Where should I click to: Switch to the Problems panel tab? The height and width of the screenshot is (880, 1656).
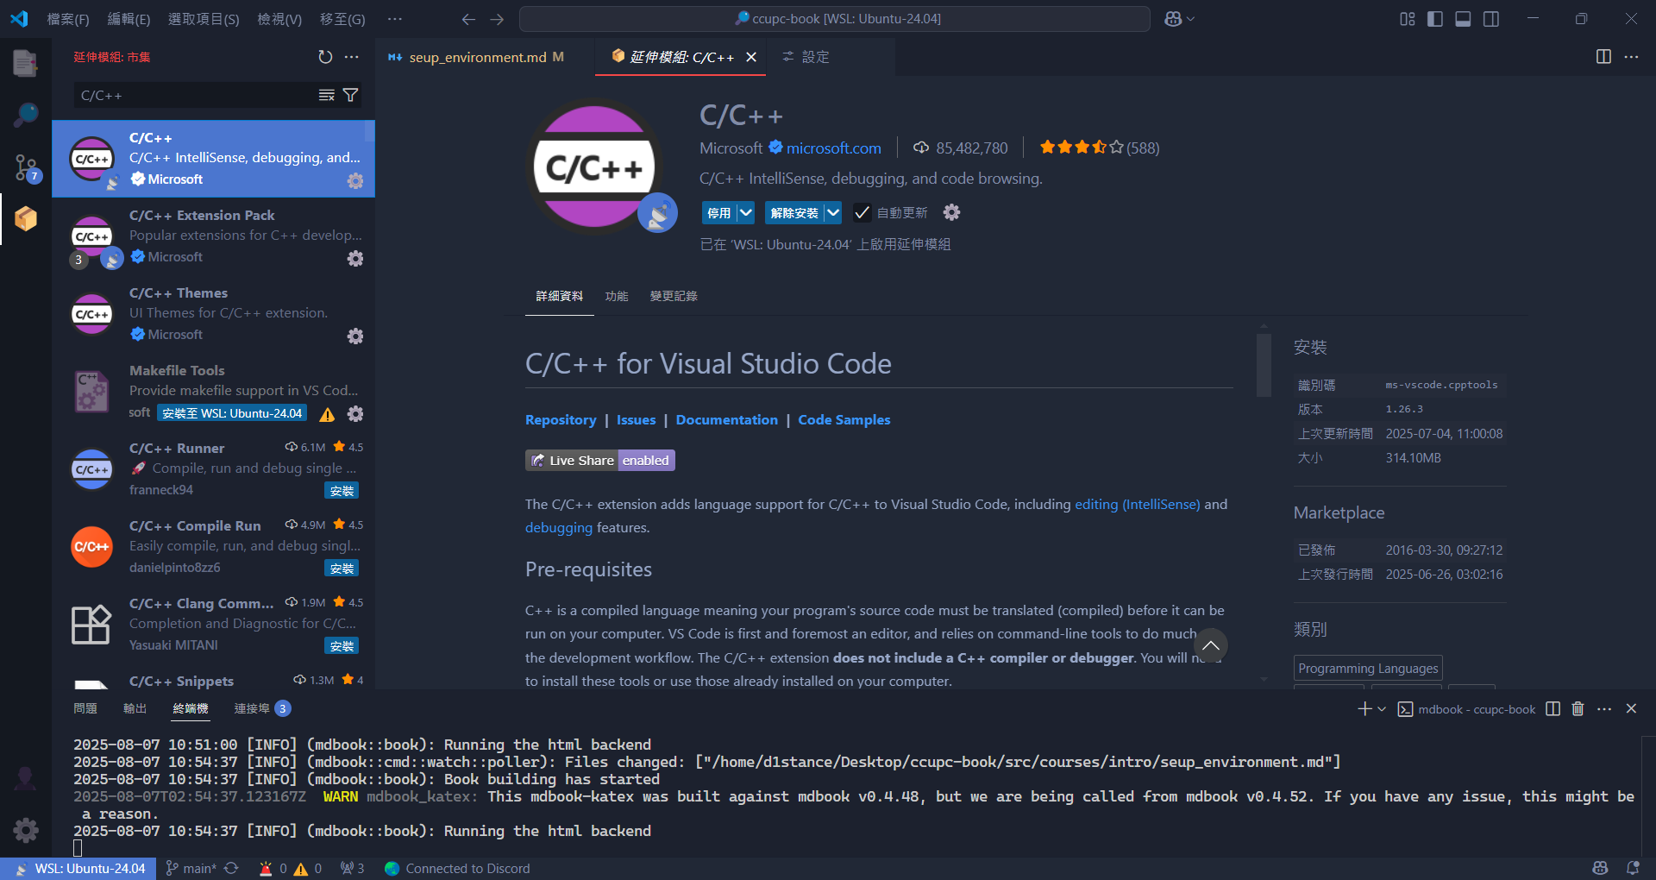pyautogui.click(x=85, y=708)
